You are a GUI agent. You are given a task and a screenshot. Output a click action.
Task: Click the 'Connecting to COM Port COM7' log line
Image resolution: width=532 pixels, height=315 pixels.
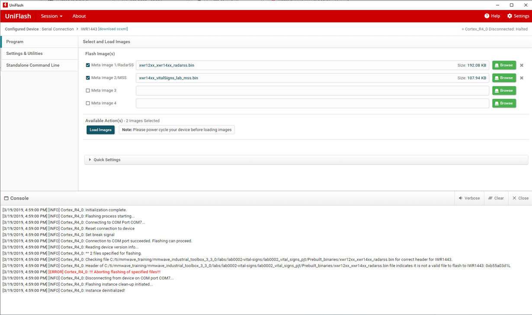point(74,223)
